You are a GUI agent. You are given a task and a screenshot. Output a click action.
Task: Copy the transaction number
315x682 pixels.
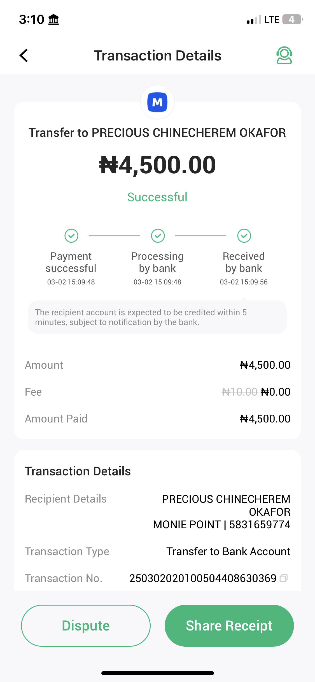tap(284, 578)
